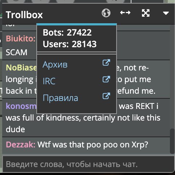Click the external-link icon beside IRC

click(106, 79)
